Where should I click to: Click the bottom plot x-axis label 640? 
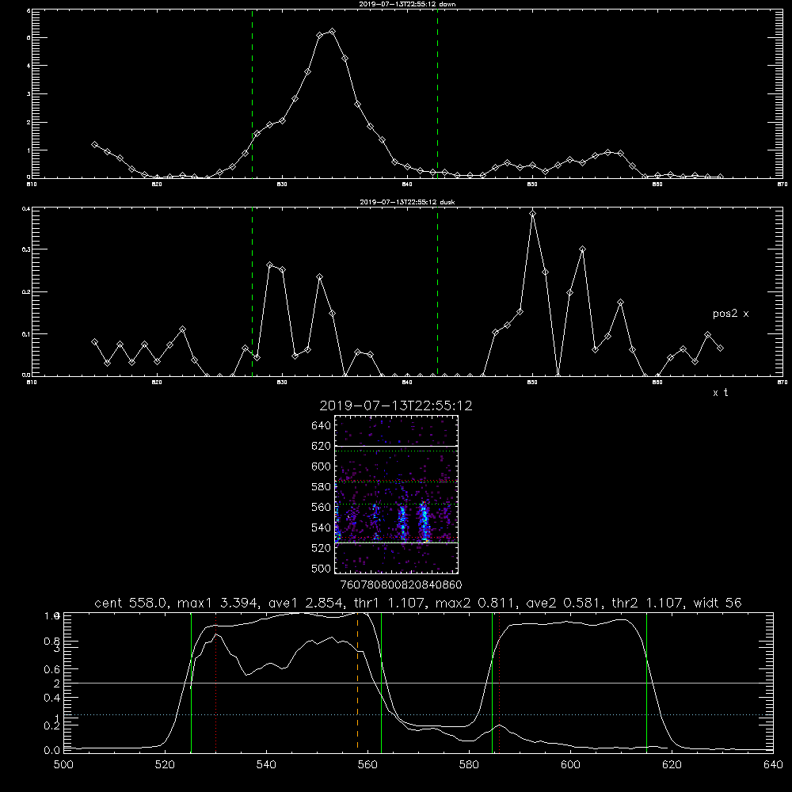click(773, 765)
